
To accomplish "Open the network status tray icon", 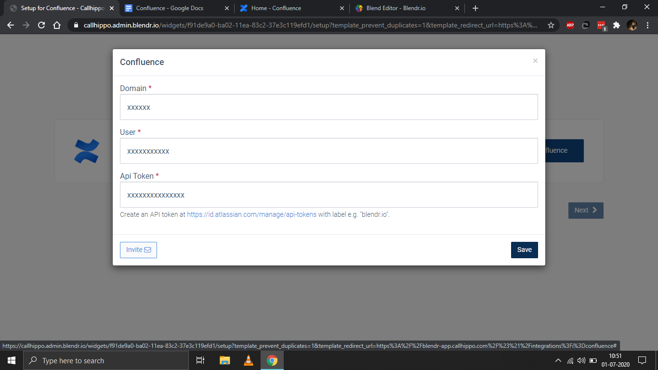I will pos(570,360).
